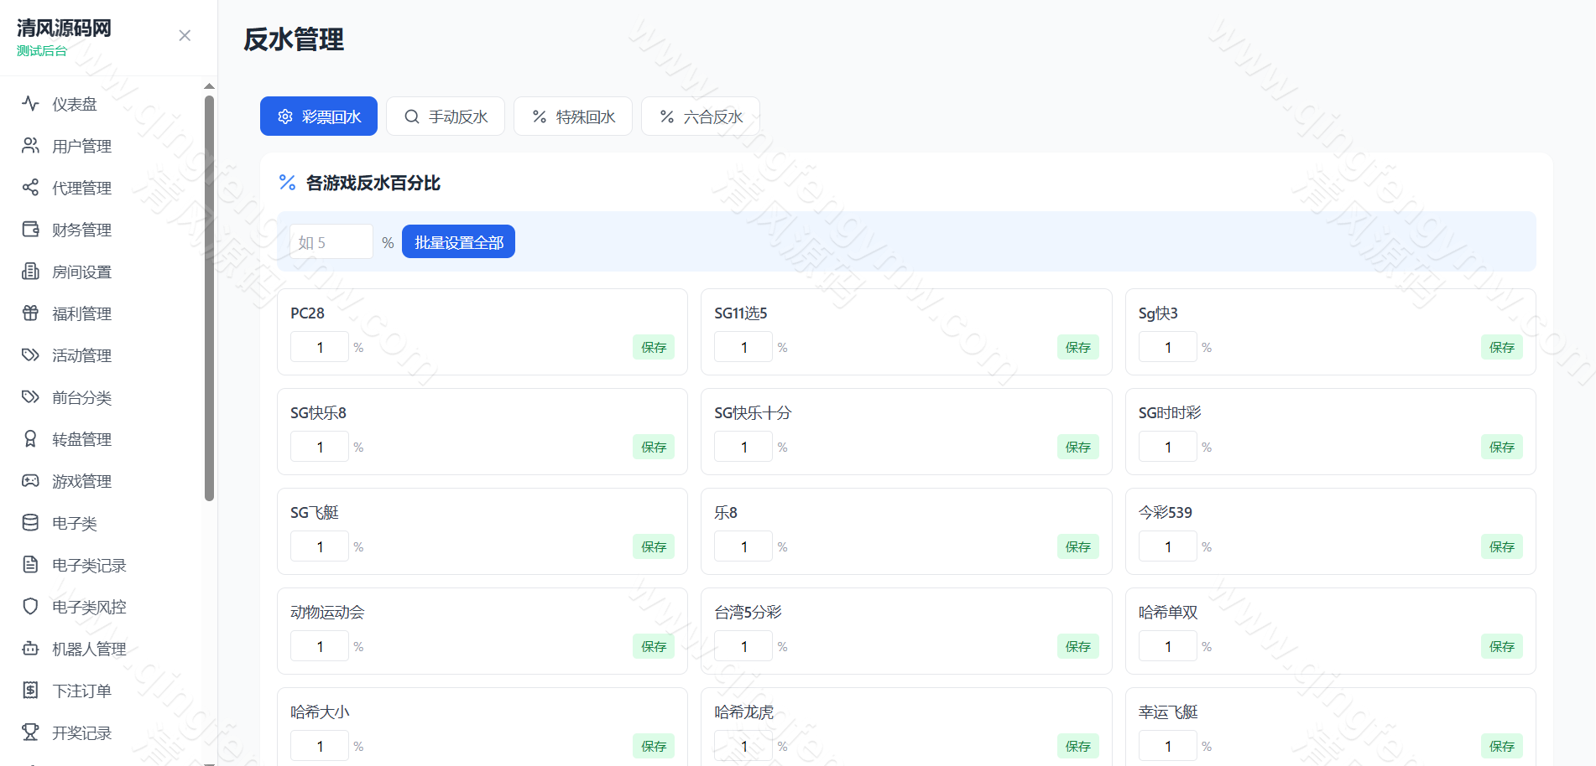
Task: Close the sidebar with the X icon
Action: click(185, 35)
